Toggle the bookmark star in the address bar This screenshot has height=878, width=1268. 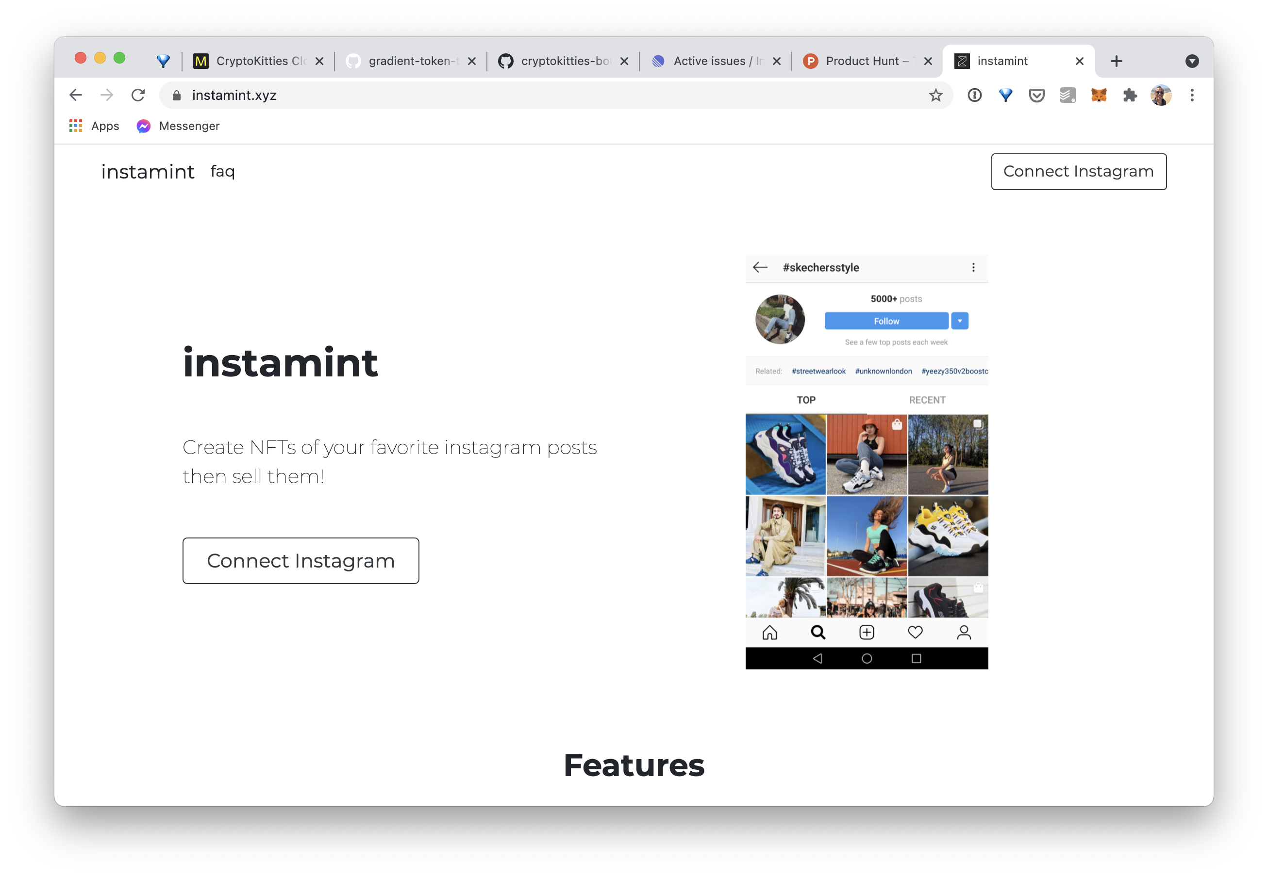tap(935, 95)
